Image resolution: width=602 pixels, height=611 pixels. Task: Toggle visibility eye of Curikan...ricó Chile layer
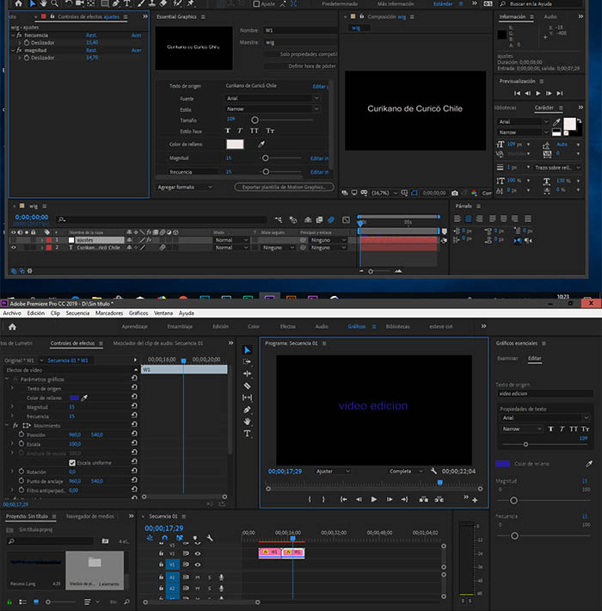tap(14, 248)
